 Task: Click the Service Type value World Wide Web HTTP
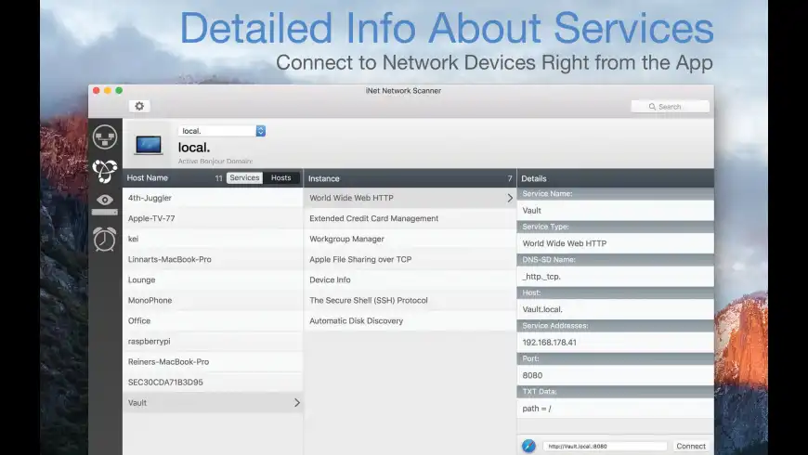tap(615, 243)
